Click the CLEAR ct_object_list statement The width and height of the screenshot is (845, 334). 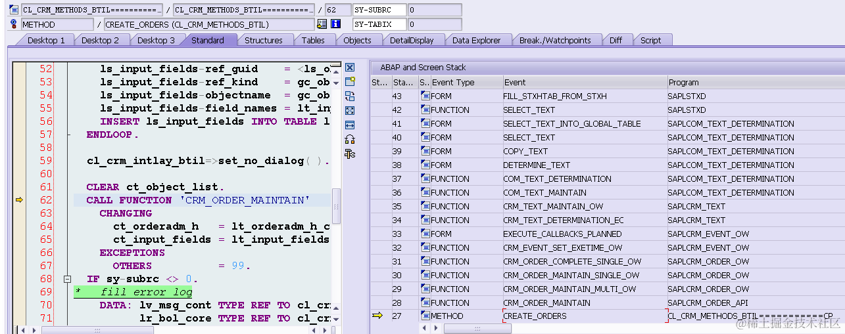point(155,187)
